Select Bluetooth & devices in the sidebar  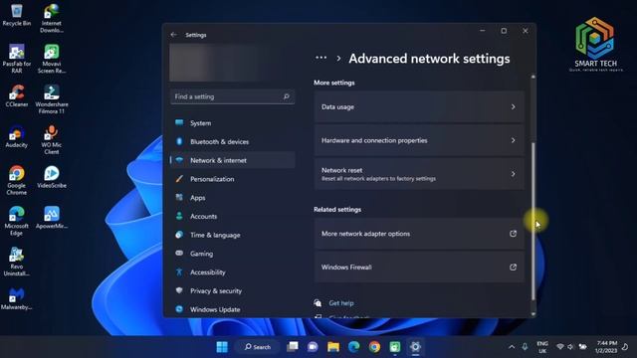(x=233, y=141)
